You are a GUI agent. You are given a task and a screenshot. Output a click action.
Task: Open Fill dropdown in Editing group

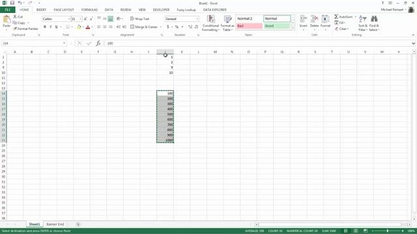click(x=340, y=23)
